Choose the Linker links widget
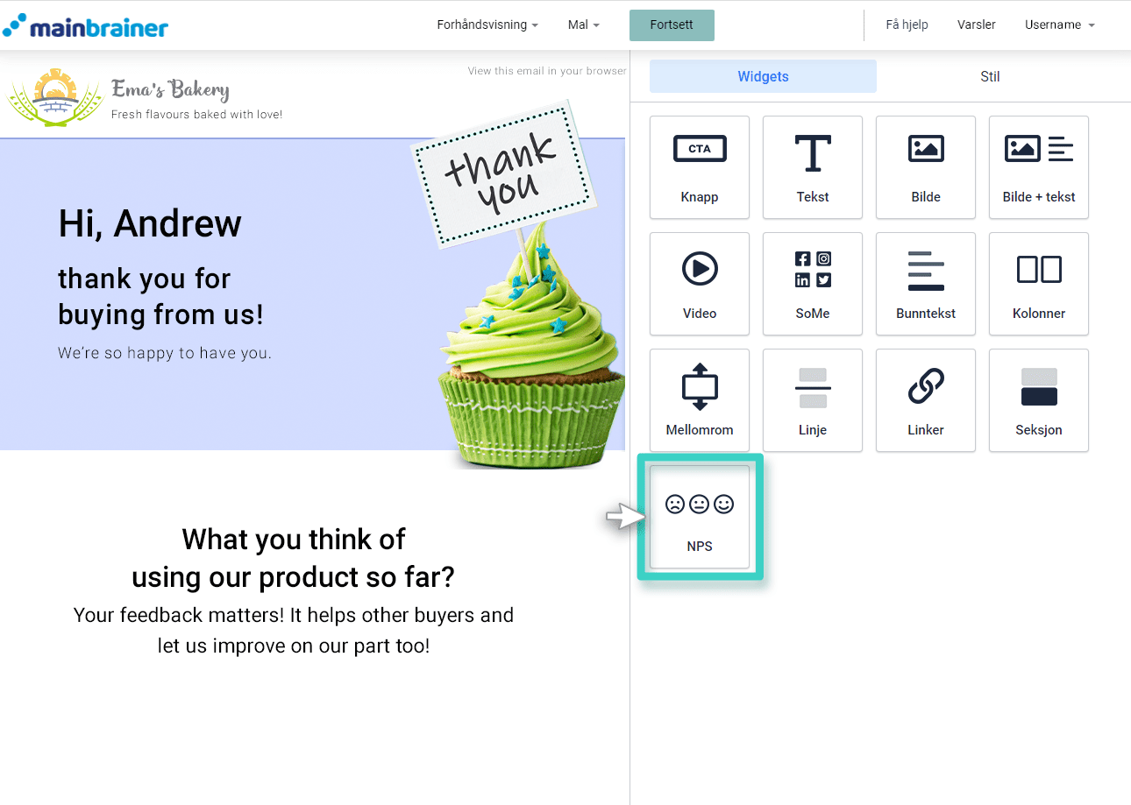This screenshot has height=805, width=1131. point(925,400)
